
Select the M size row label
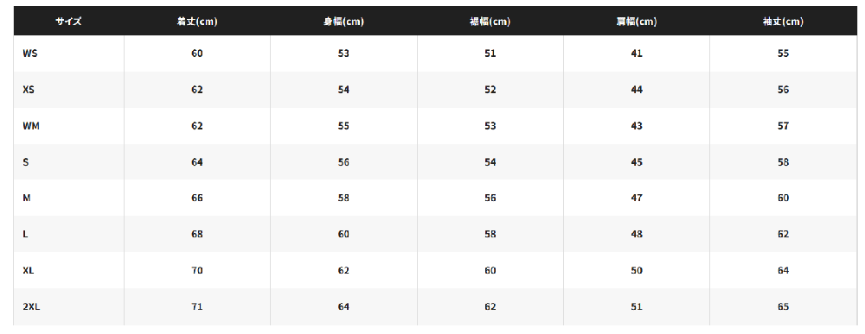tap(27, 199)
